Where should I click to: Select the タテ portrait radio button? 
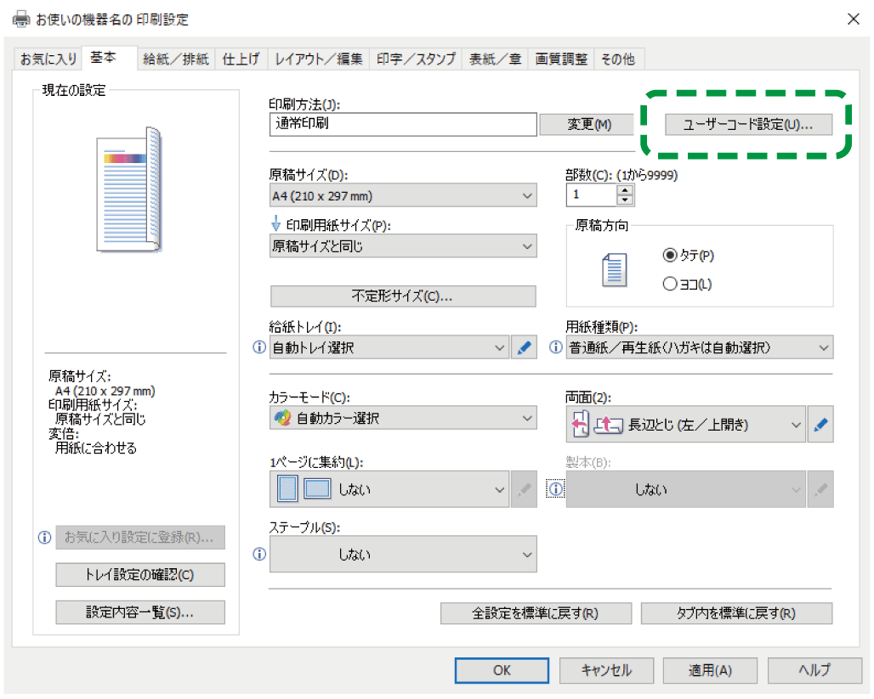[x=669, y=255]
